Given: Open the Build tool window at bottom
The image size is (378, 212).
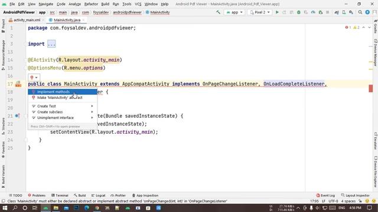Looking at the screenshot, I should tap(80, 196).
